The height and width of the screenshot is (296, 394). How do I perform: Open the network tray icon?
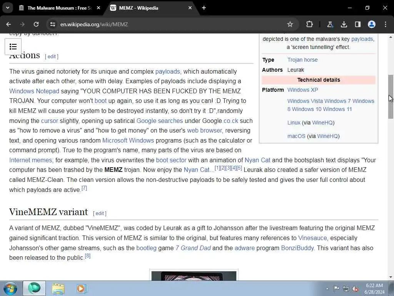(346, 289)
